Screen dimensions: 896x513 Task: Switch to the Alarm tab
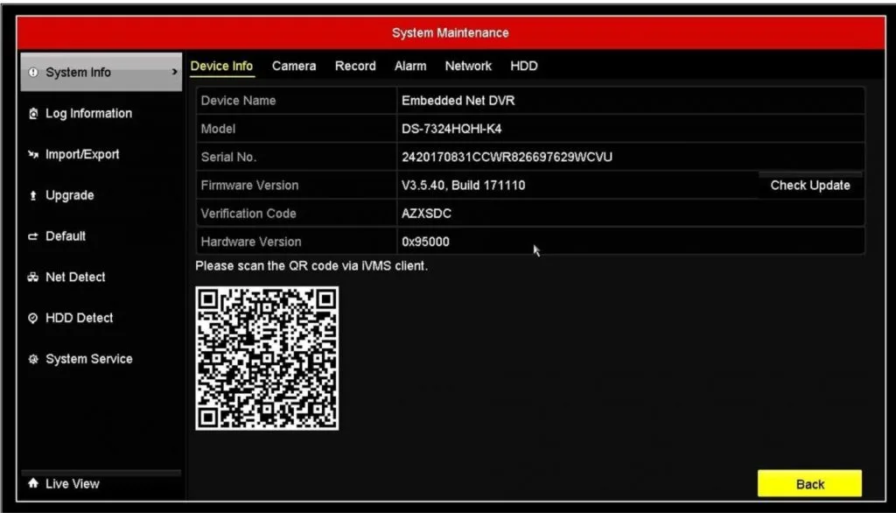pos(410,66)
